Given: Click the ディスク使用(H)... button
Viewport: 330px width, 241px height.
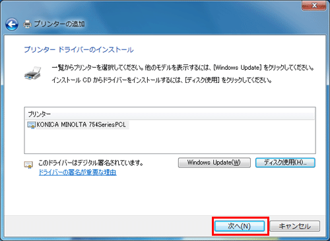Looking at the screenshot, I should (x=285, y=163).
